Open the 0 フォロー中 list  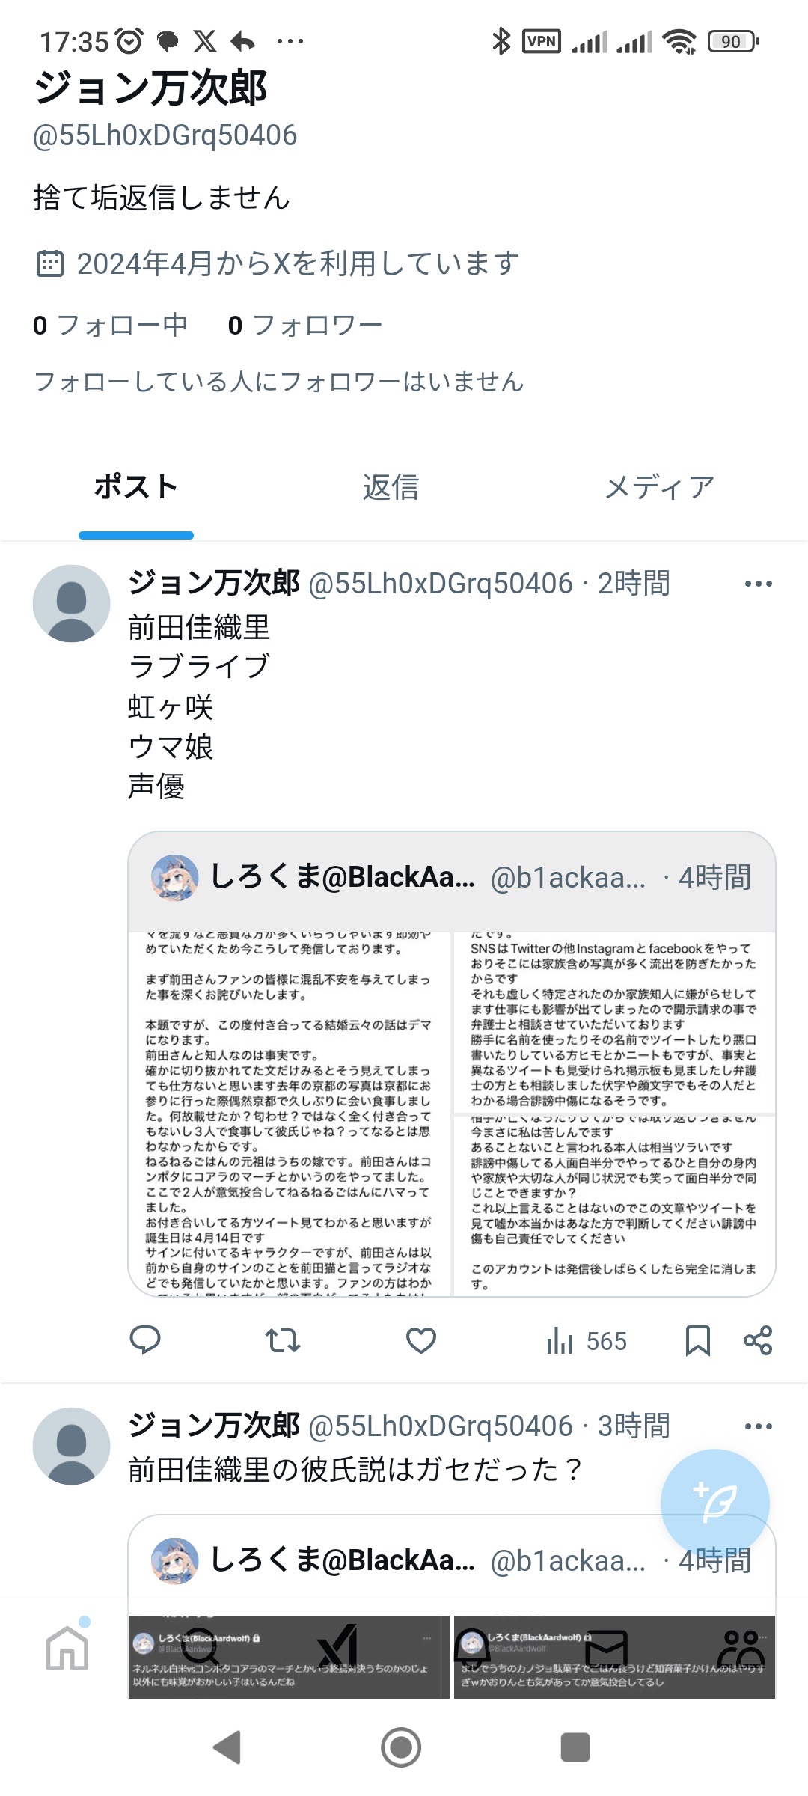click(x=110, y=325)
